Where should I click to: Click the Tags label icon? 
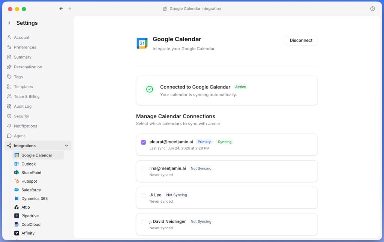pos(9,77)
